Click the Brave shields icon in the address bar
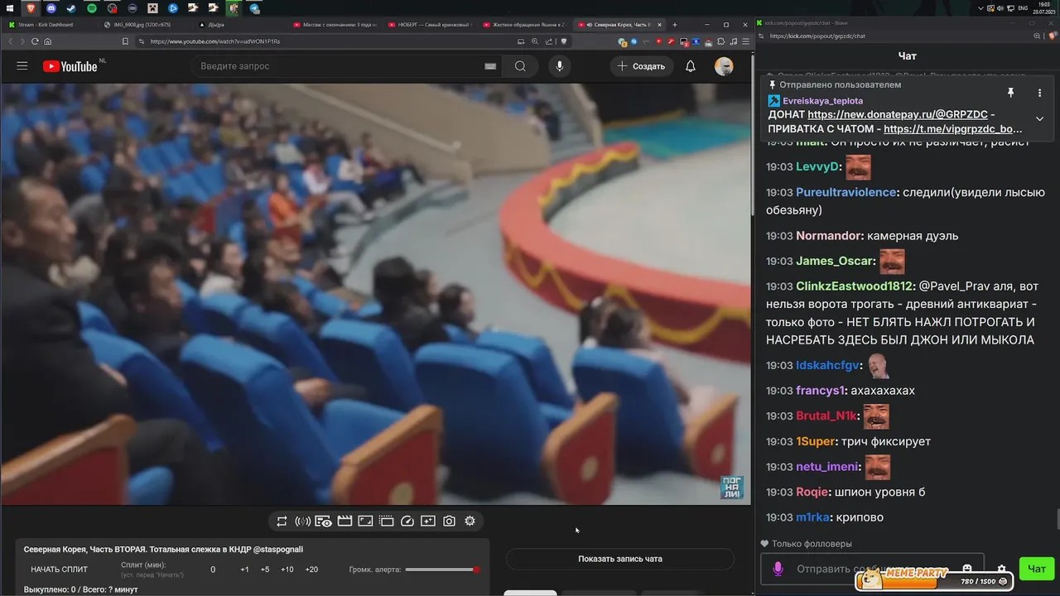The height and width of the screenshot is (596, 1060). click(x=564, y=41)
